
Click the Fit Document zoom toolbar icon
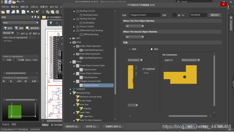click(x=23, y=12)
